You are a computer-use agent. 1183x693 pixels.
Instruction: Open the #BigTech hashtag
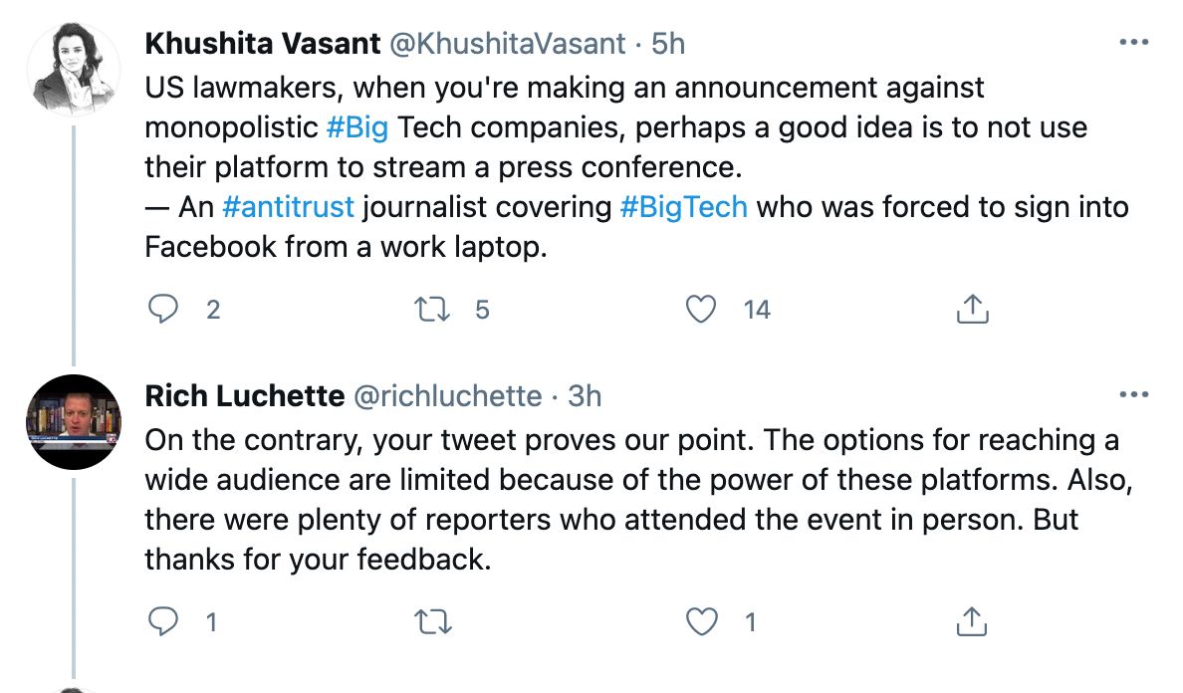click(x=683, y=207)
